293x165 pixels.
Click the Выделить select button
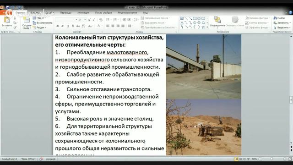click(x=282, y=27)
